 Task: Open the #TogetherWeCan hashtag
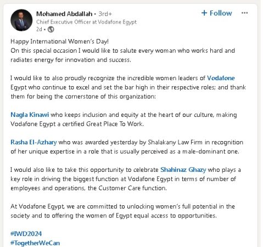(x=35, y=243)
